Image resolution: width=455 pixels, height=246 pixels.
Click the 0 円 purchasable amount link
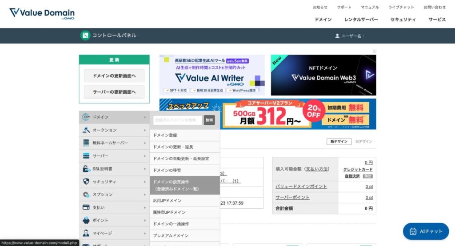pyautogui.click(x=369, y=163)
